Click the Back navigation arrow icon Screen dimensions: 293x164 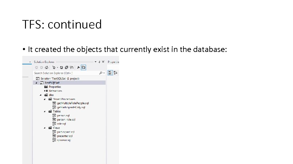pyautogui.click(x=36, y=67)
